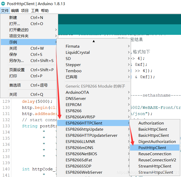Select 打印 menu entry
This screenshot has width=181, height=177.
click(x=29, y=76)
